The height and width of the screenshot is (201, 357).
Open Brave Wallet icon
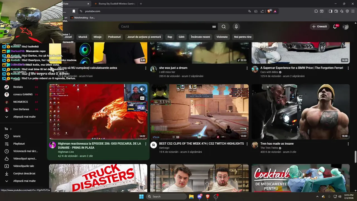pyautogui.click(x=336, y=11)
